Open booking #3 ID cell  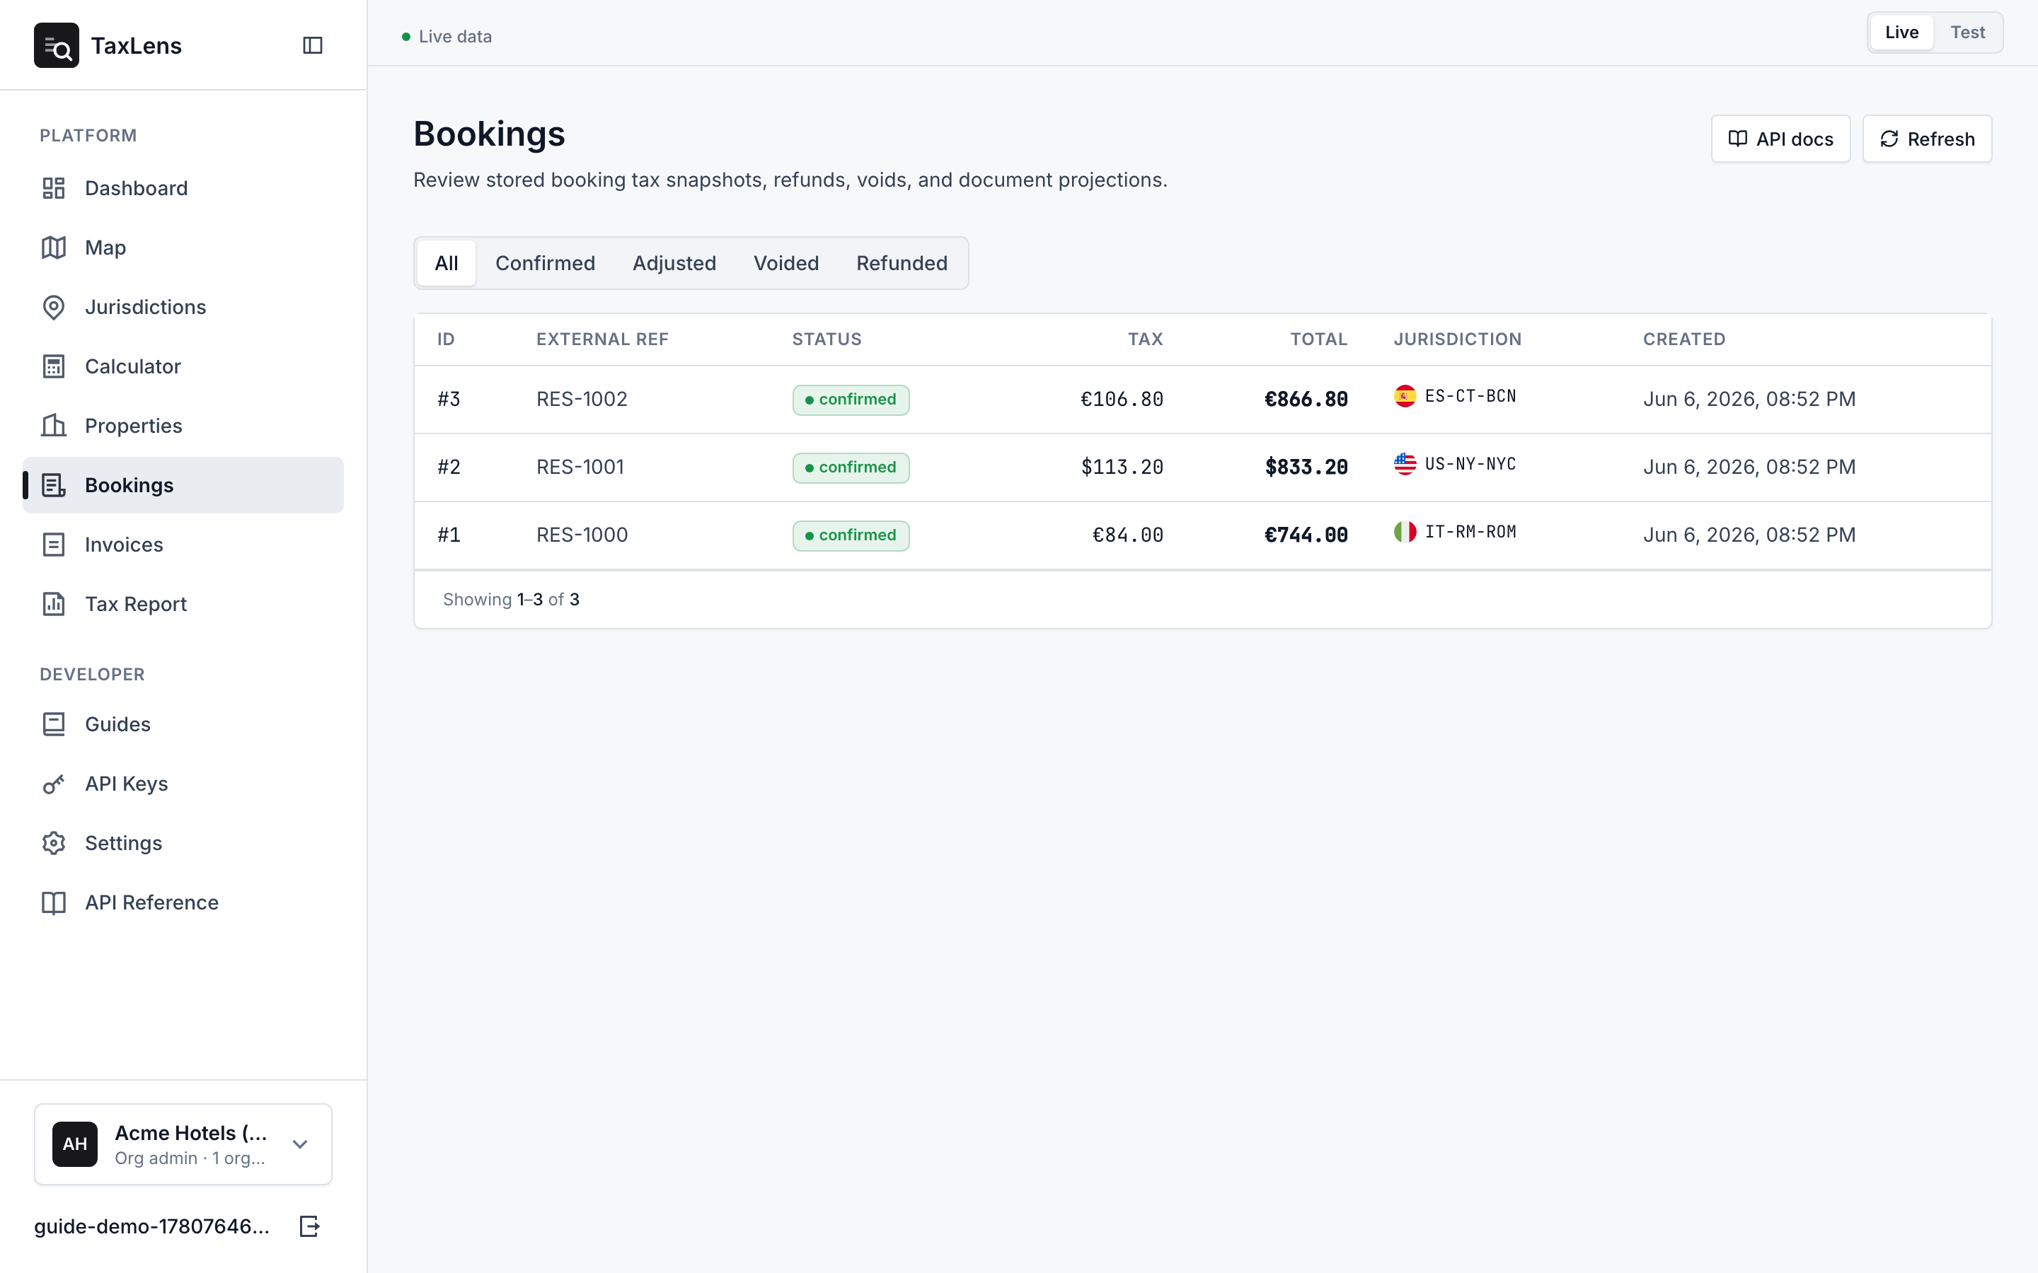click(449, 399)
